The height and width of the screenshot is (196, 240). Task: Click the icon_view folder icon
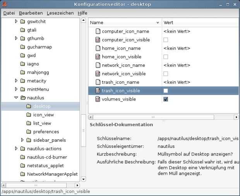pyautogui.click(x=29, y=115)
